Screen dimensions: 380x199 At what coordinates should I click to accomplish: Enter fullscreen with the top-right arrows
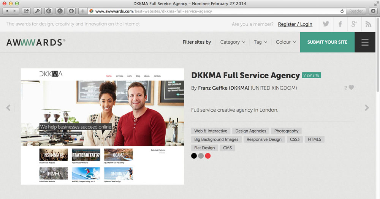[376, 3]
